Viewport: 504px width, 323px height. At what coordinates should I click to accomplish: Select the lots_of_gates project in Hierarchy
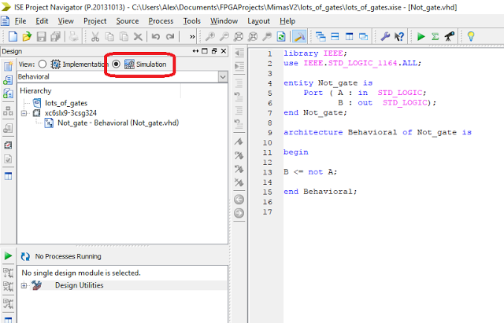(x=66, y=103)
